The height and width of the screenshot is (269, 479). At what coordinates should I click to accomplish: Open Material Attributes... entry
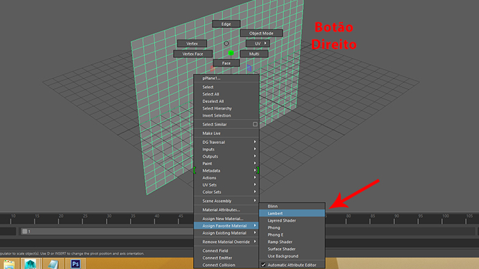click(x=226, y=210)
